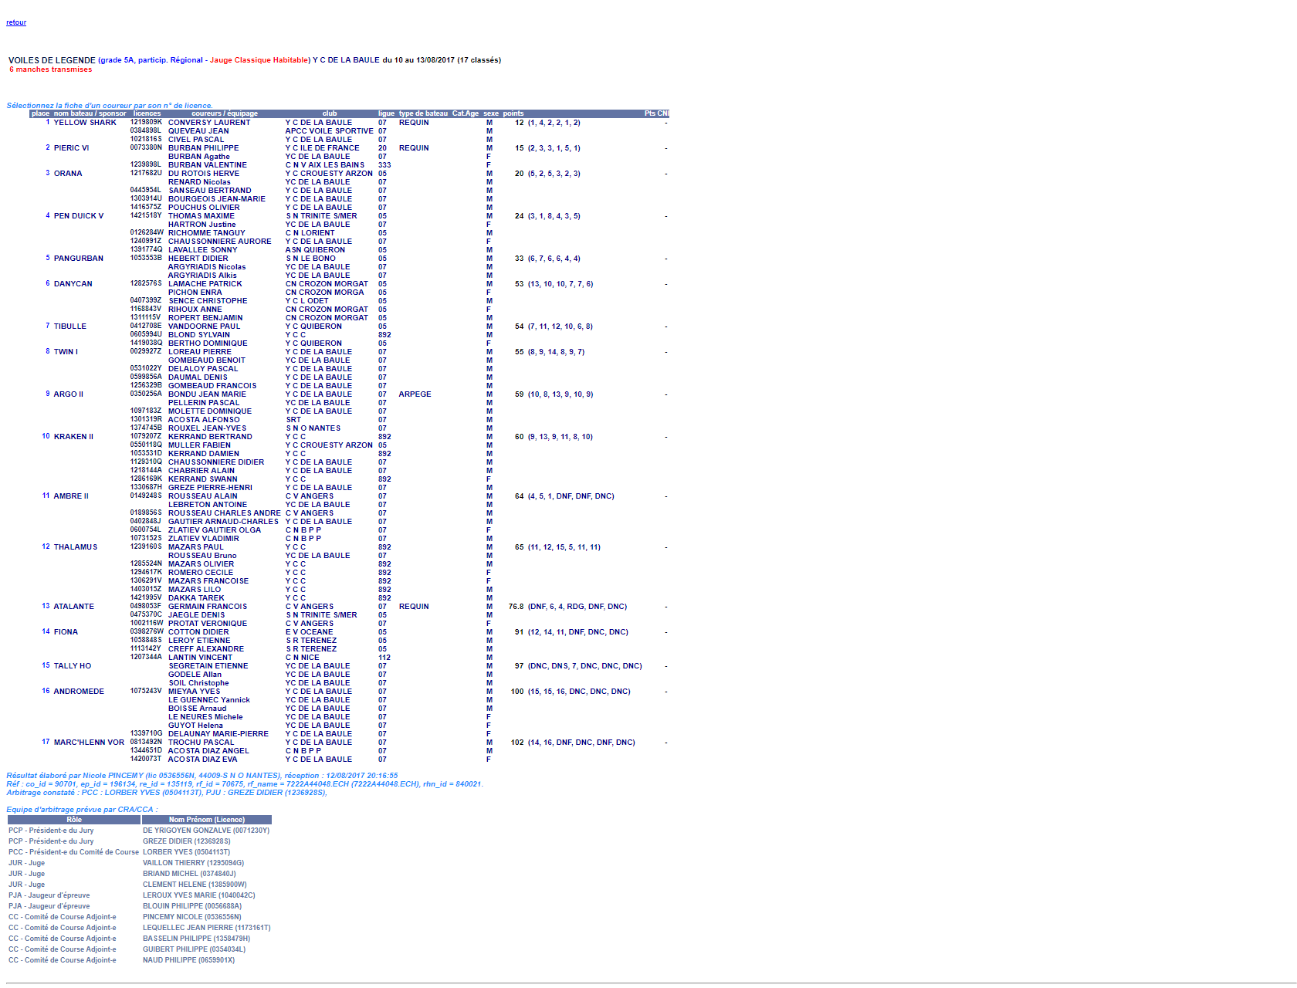Select licence 1075243V of Mieyaa Yves
Viewport: 1297px width, 988px height.
[146, 692]
